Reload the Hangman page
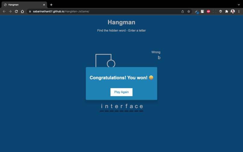The image size is (243, 152). click(x=16, y=11)
